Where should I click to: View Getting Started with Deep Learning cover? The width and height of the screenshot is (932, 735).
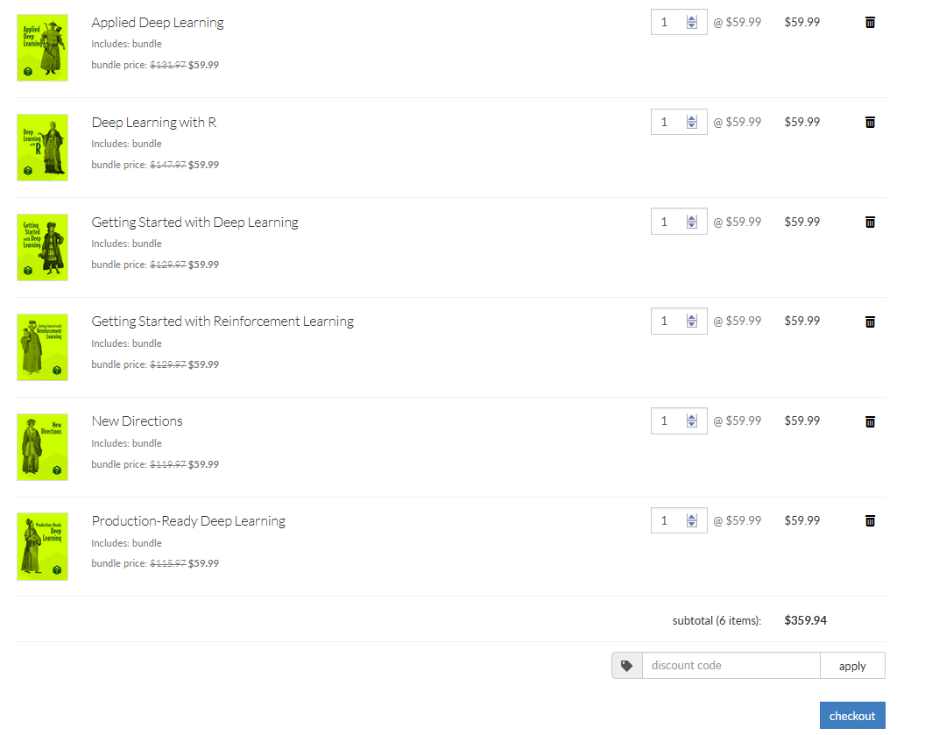pyautogui.click(x=42, y=247)
